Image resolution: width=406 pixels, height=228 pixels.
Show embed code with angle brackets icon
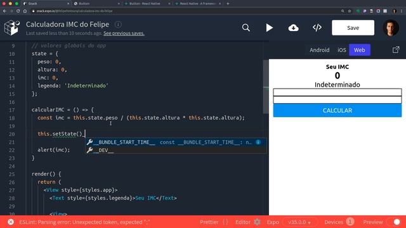[x=317, y=27]
